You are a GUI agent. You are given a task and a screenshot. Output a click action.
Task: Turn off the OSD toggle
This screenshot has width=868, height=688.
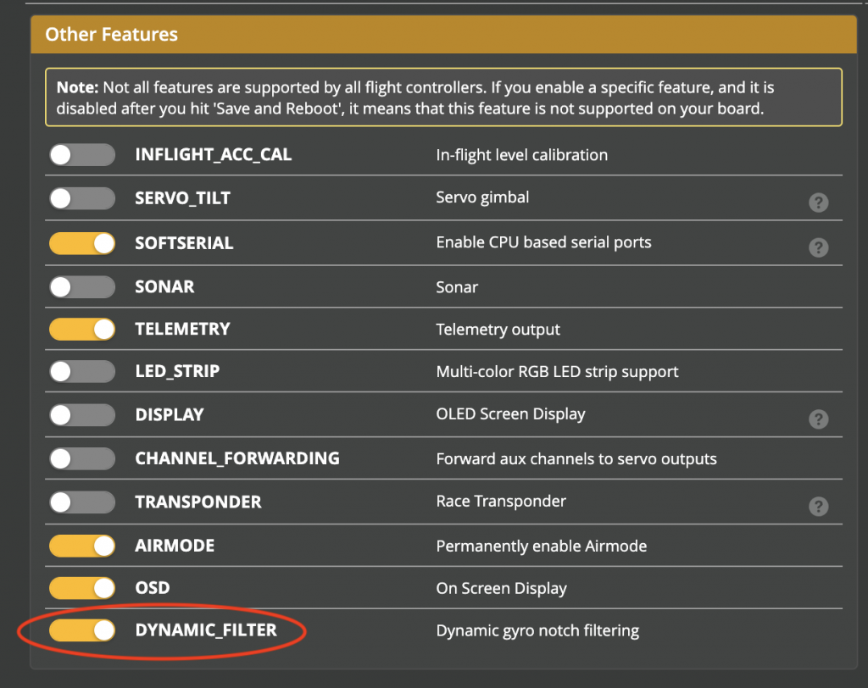click(82, 588)
